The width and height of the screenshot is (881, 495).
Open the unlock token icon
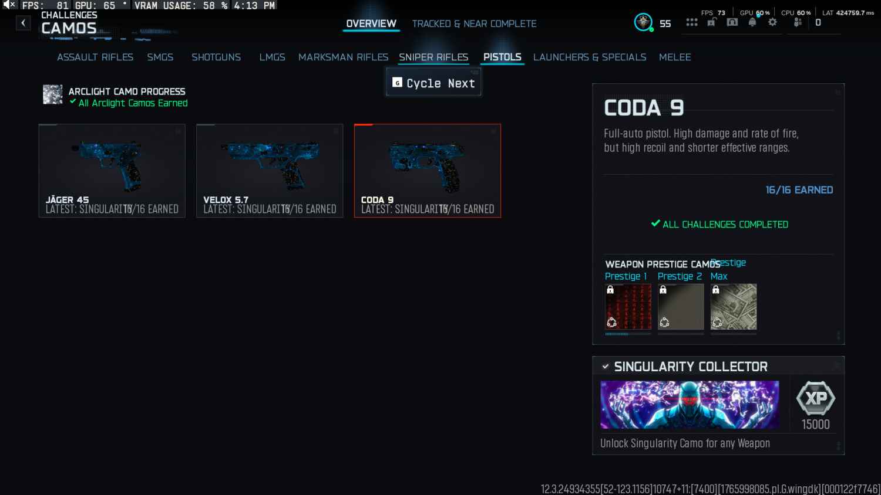(x=712, y=22)
